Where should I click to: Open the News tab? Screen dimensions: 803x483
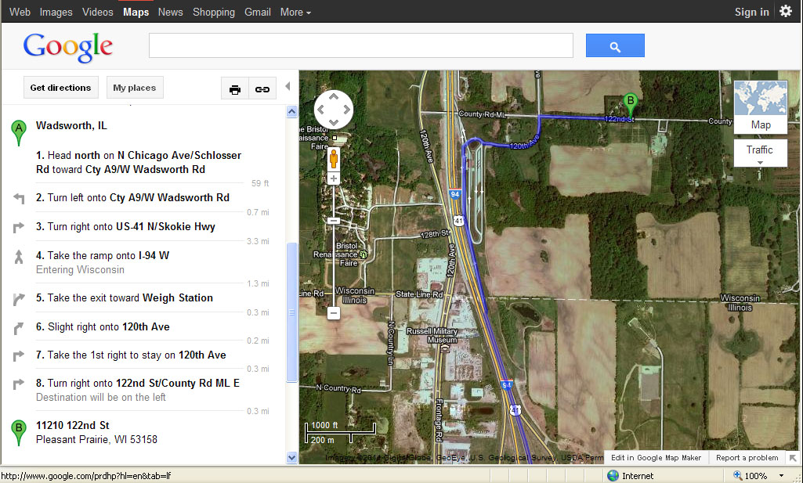click(x=170, y=12)
